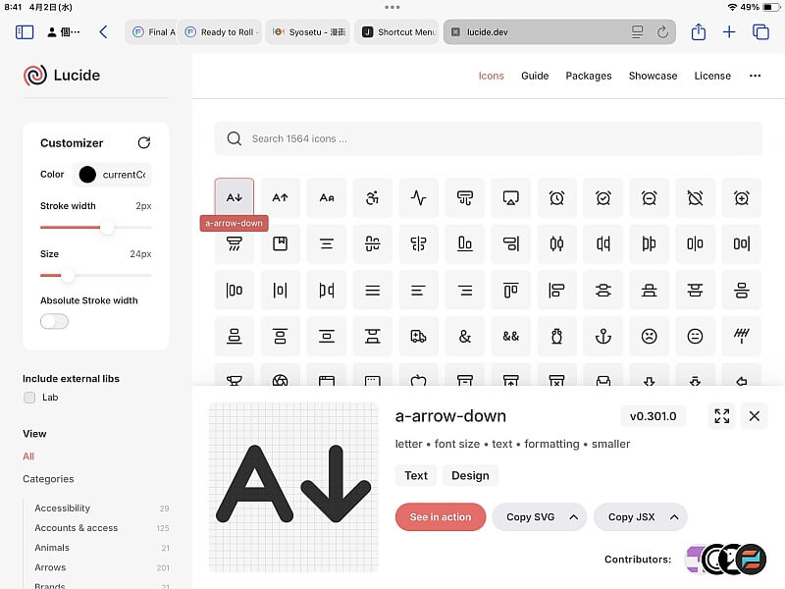Expand the Copy SVG options chevron
The width and height of the screenshot is (785, 589).
(x=574, y=517)
